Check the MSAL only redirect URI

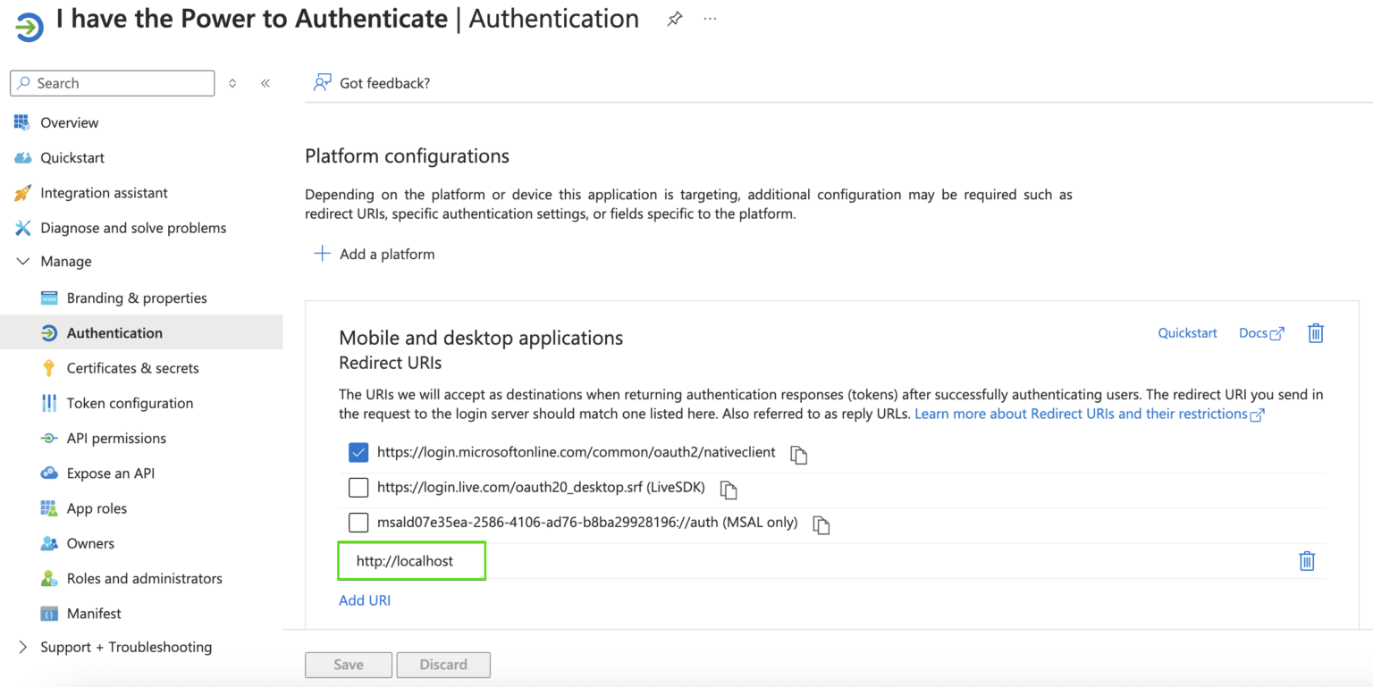[358, 522]
